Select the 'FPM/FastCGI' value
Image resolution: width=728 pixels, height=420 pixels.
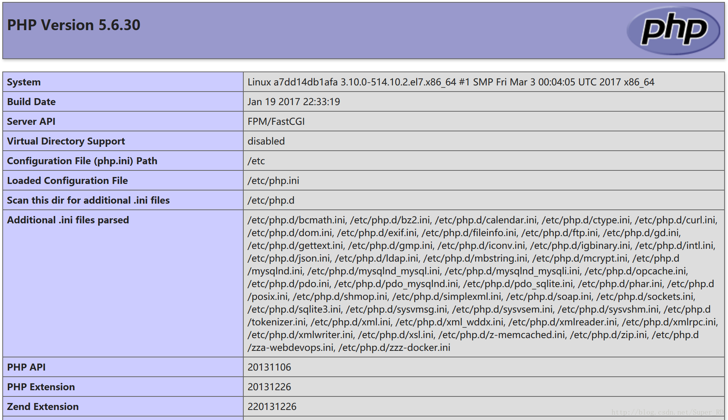coord(276,122)
